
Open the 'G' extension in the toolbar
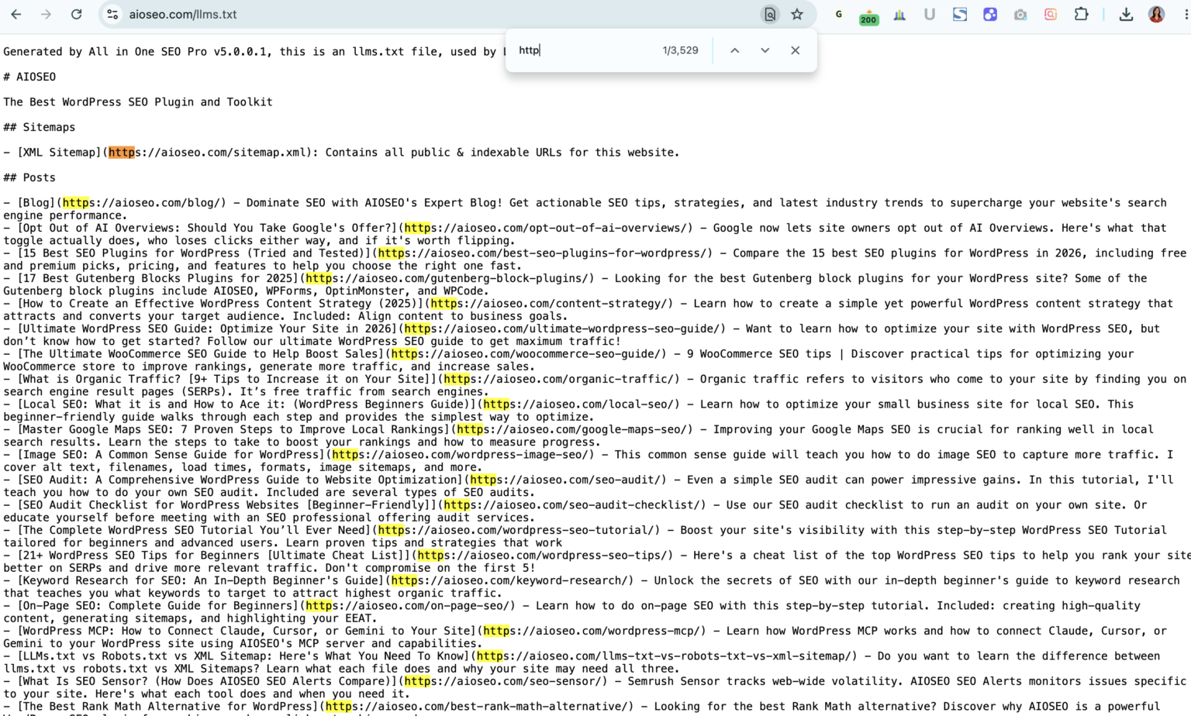coord(839,14)
